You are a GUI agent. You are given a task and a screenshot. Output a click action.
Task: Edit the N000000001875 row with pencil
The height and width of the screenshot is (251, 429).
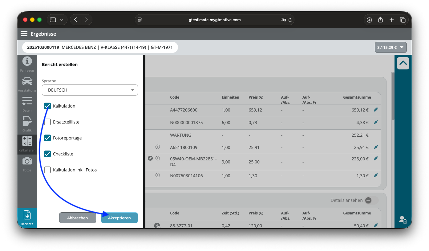376,122
